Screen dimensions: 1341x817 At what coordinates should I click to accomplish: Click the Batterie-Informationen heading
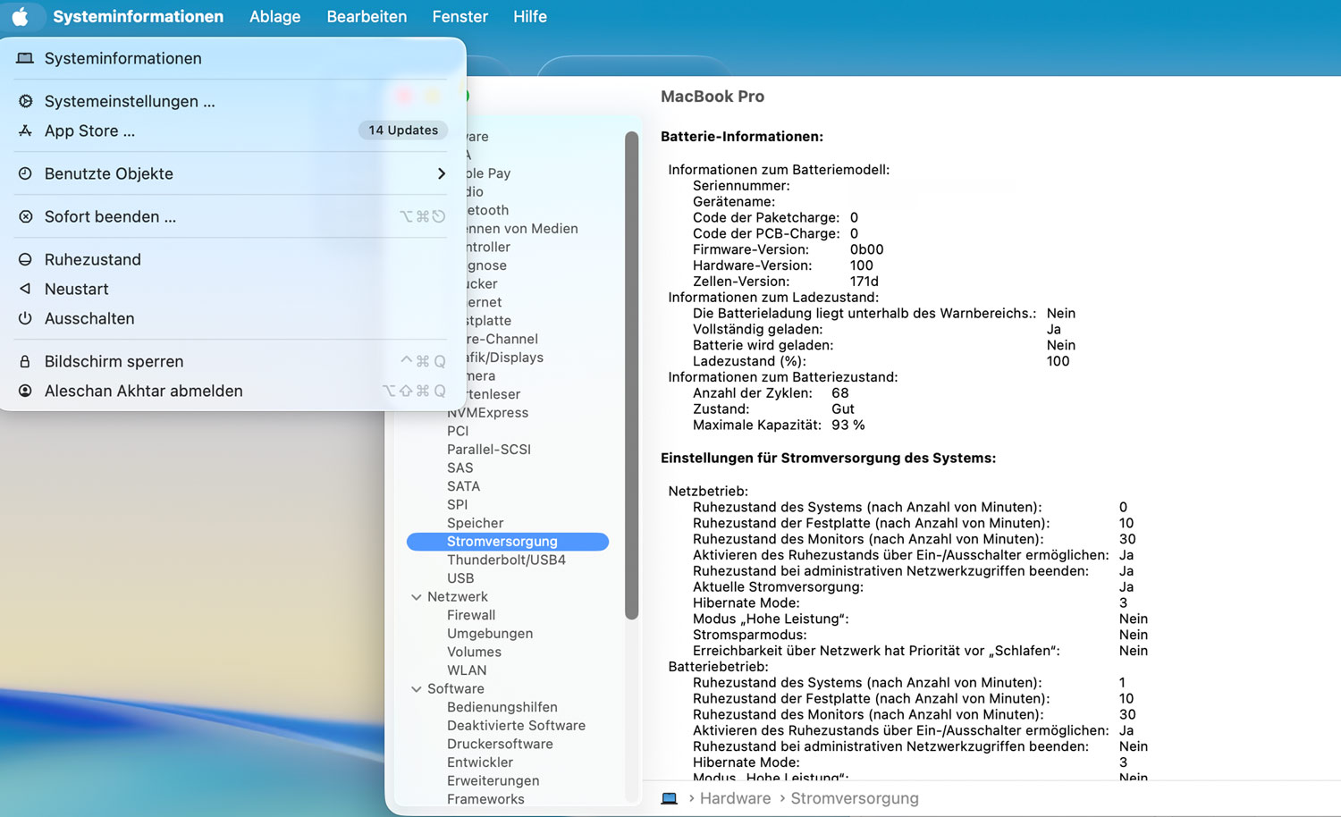pyautogui.click(x=742, y=137)
